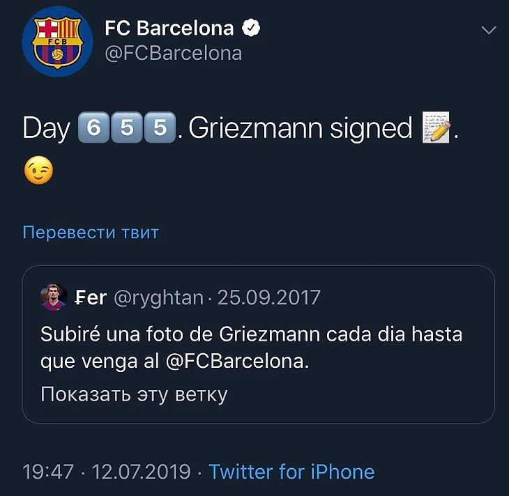Open Fer's profile picture in quoted tweet
The image size is (509, 496).
point(53,298)
